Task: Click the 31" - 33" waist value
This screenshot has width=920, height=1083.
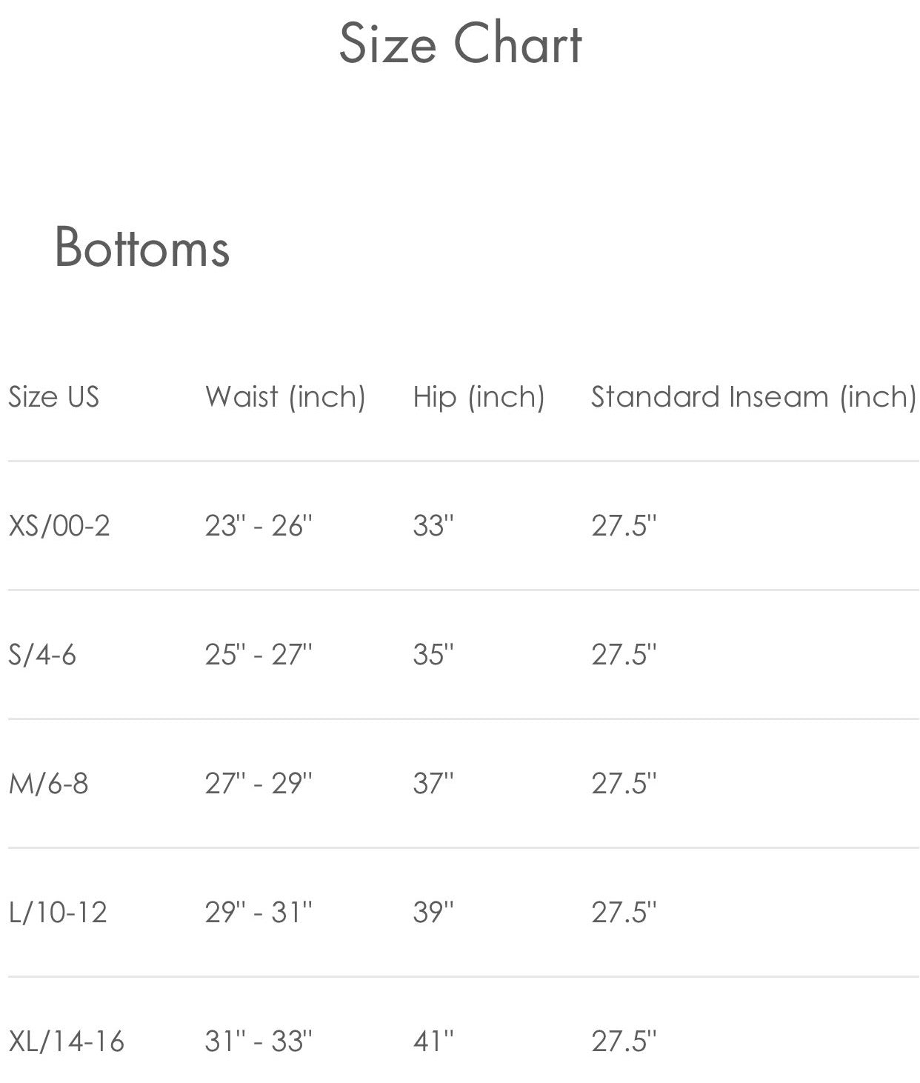Action: click(x=259, y=1041)
